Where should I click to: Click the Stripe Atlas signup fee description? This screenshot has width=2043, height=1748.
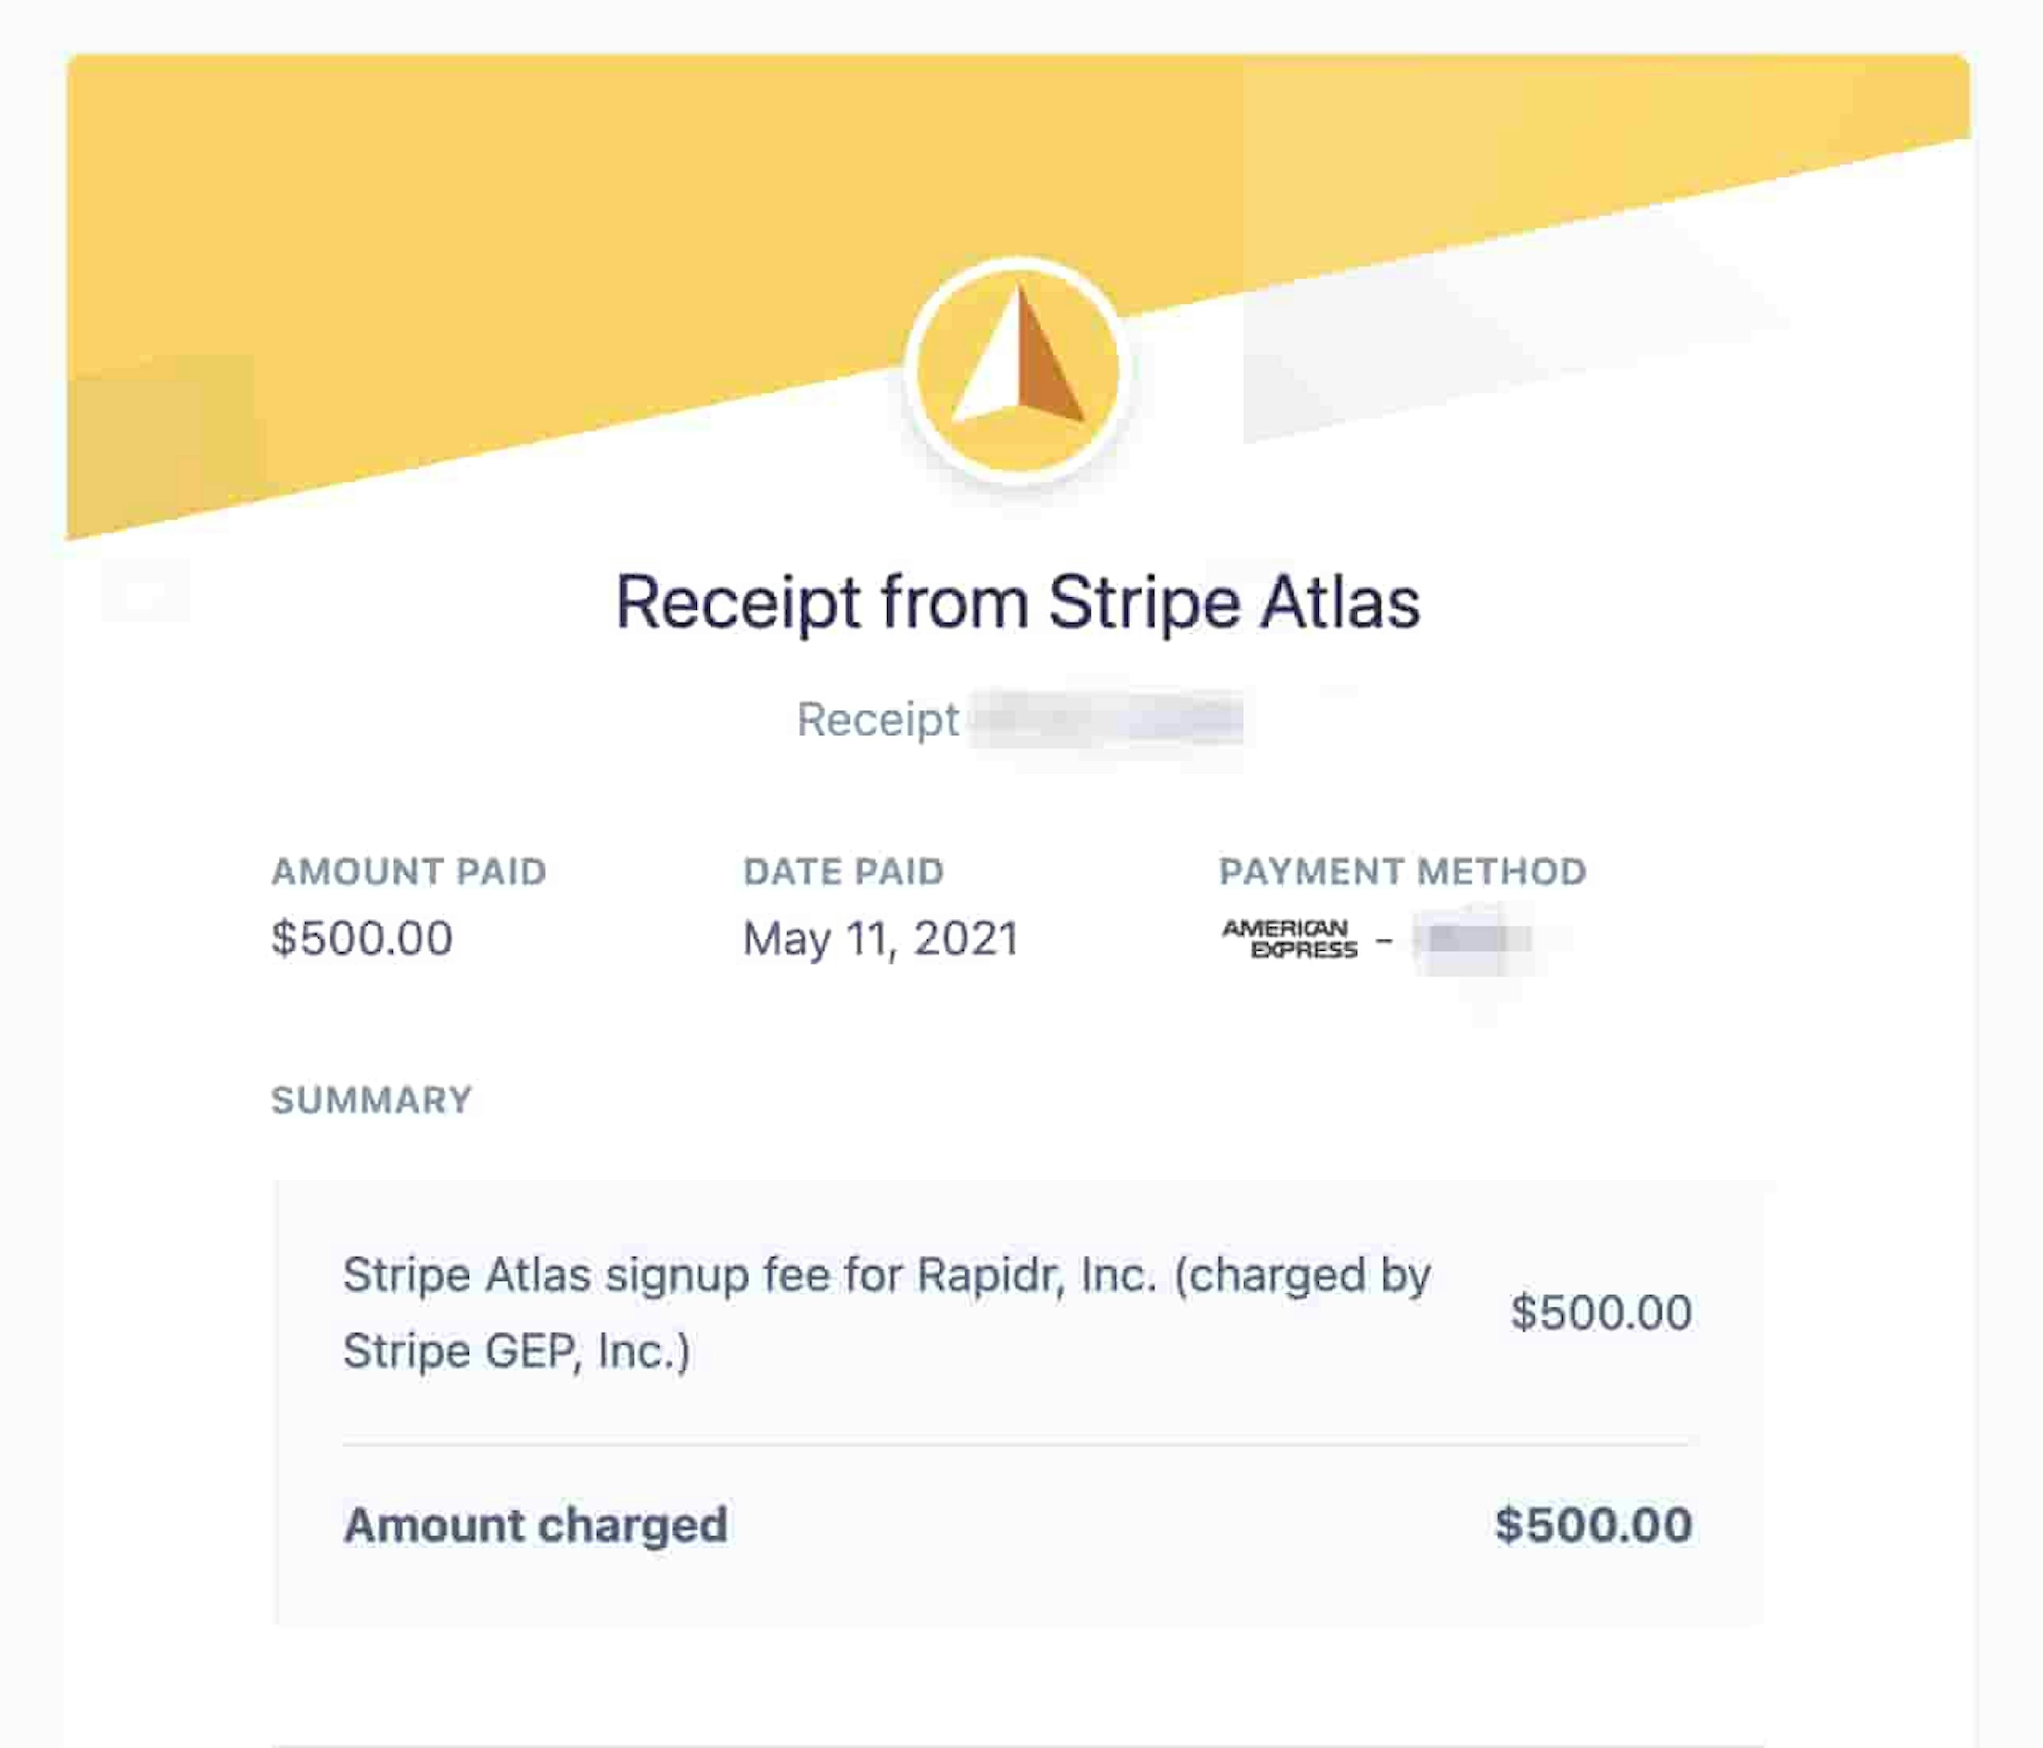click(885, 1276)
